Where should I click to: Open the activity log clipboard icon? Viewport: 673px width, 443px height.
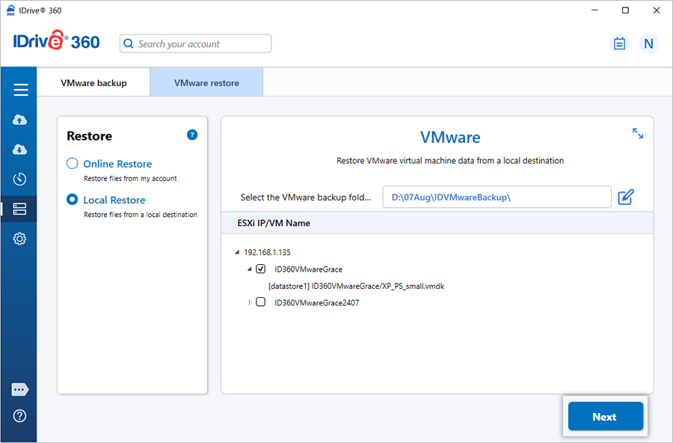[x=619, y=43]
